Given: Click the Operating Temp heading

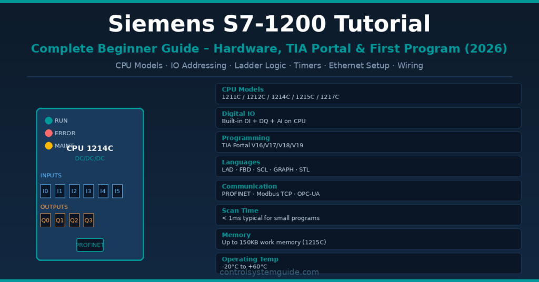Looking at the screenshot, I should (x=250, y=259).
